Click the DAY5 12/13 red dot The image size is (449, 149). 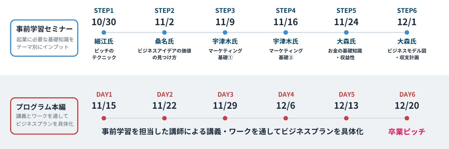point(346,118)
